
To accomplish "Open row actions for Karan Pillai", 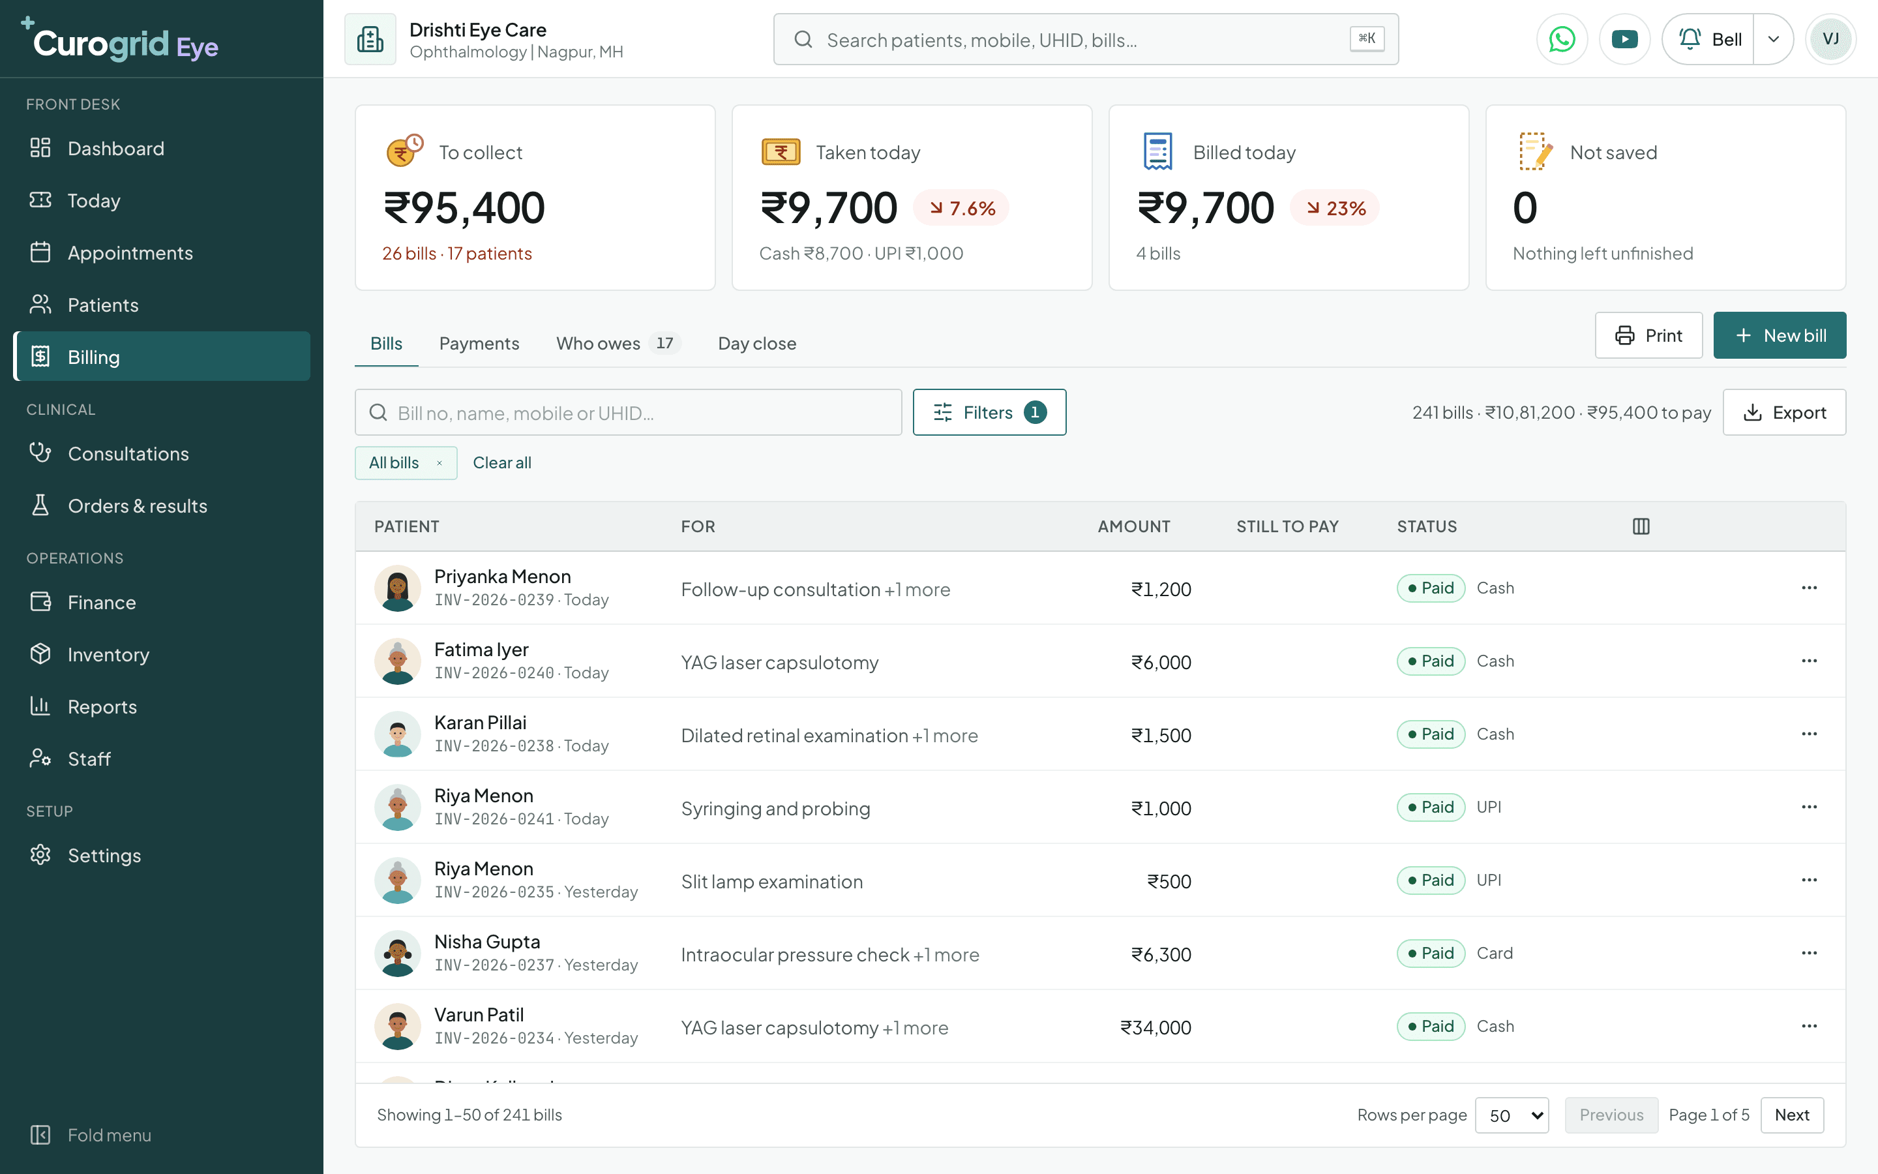I will 1809,734.
